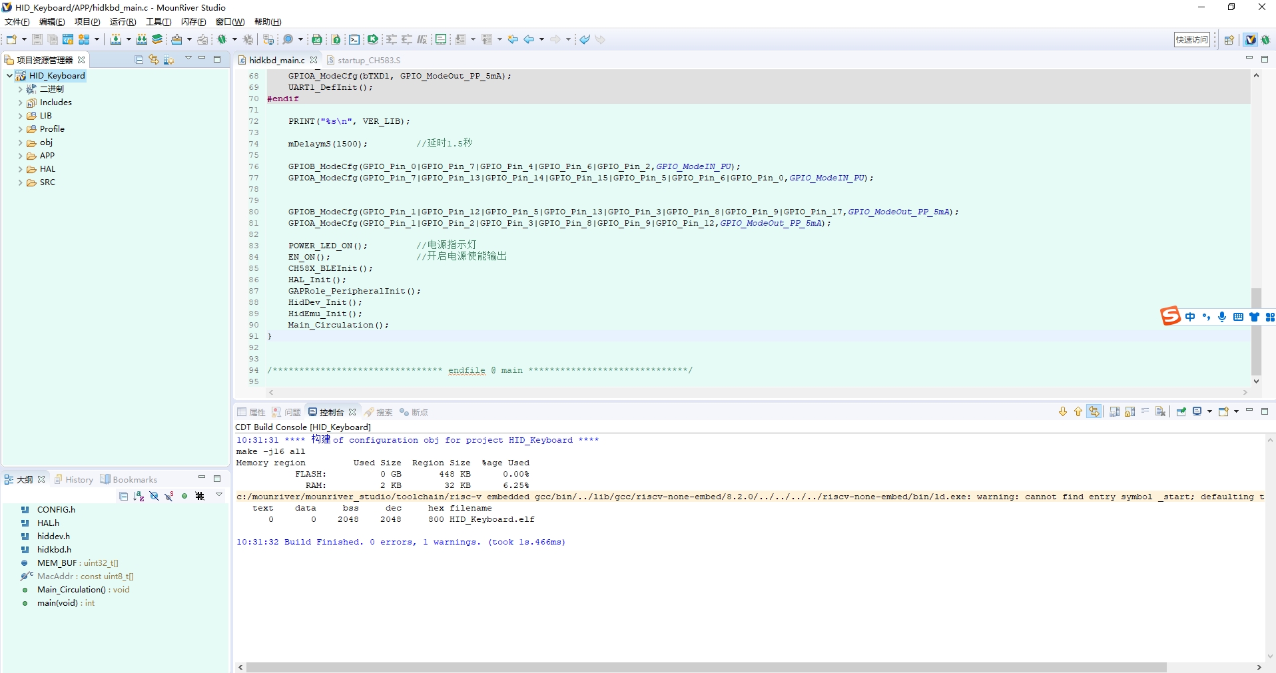Viewport: 1276px width, 673px height.
Task: Click the Search magnifier toolbar icon
Action: coord(288,40)
